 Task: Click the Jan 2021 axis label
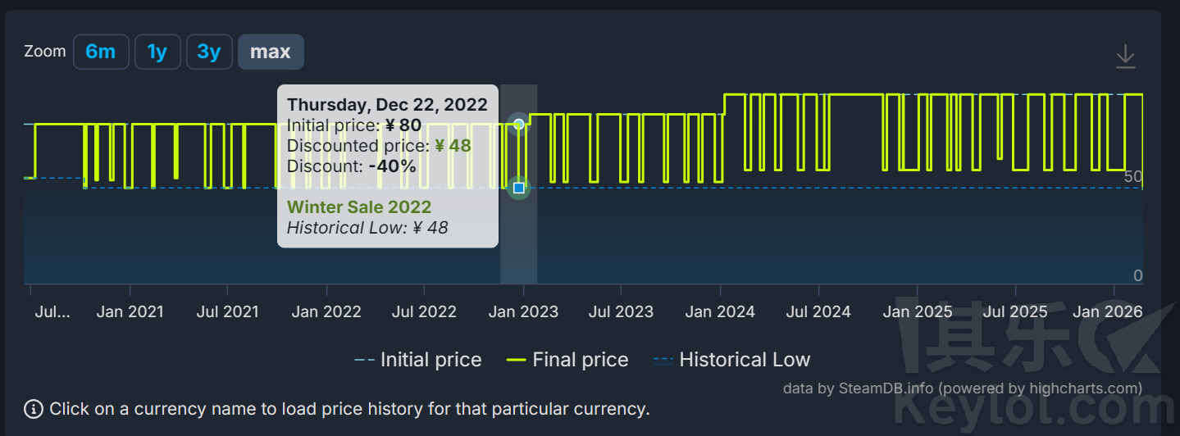click(130, 311)
